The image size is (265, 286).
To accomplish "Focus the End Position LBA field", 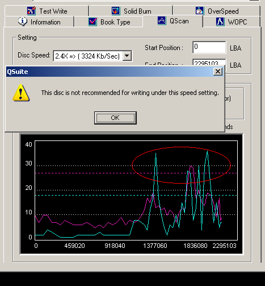I will [209, 63].
